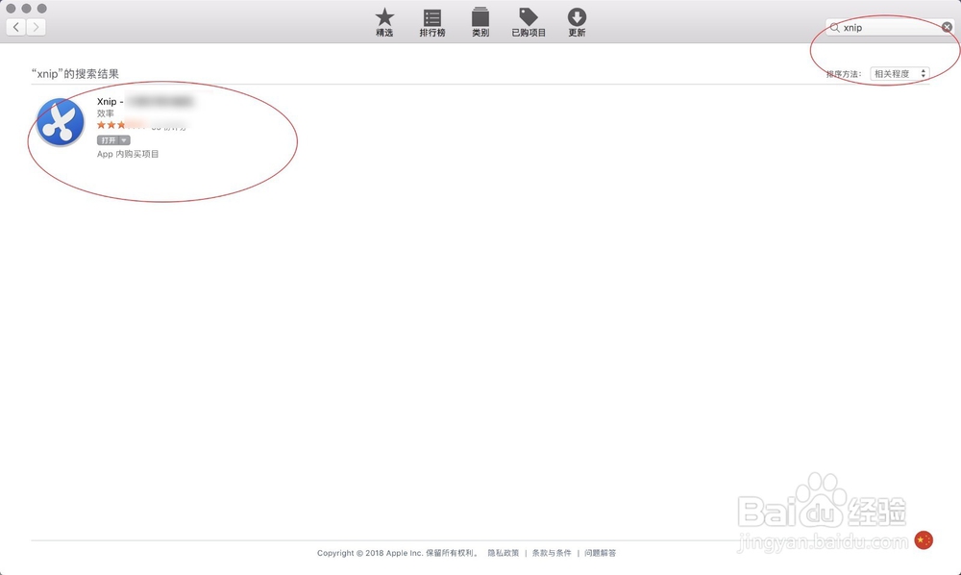Click the 效率 category label

pyautogui.click(x=106, y=113)
